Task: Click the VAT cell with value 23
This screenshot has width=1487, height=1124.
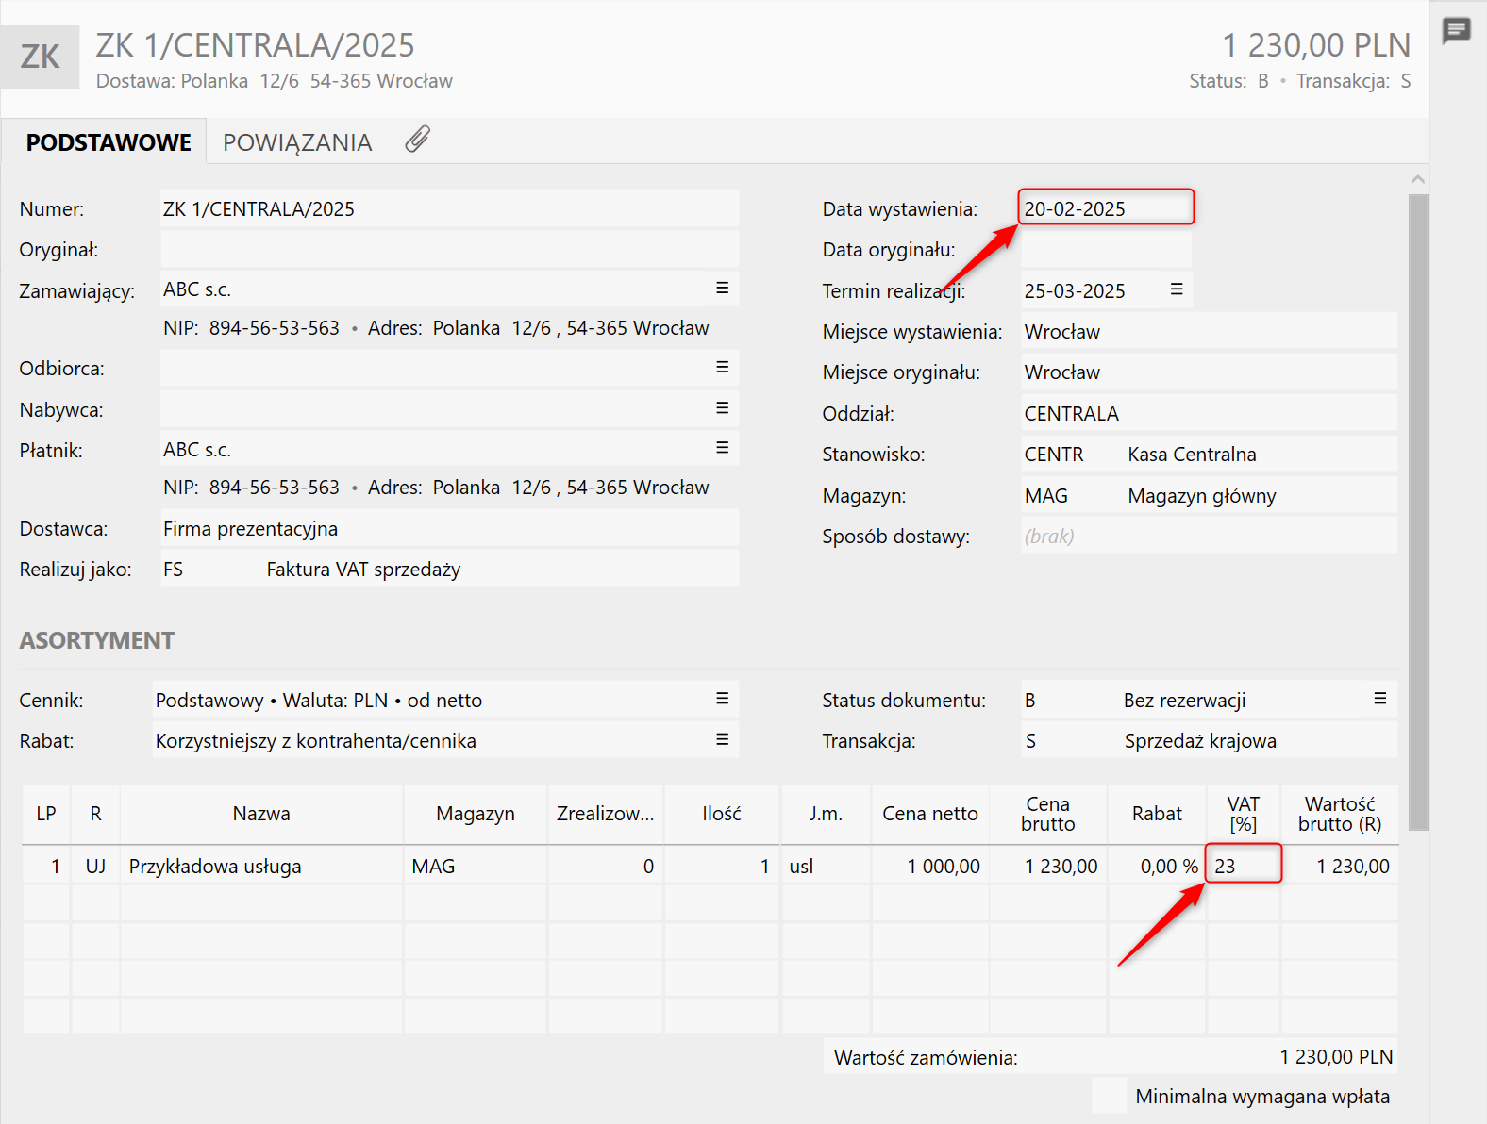Action: click(x=1244, y=866)
